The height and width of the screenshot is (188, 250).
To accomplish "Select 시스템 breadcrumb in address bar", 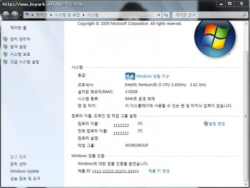I will point(93,15).
